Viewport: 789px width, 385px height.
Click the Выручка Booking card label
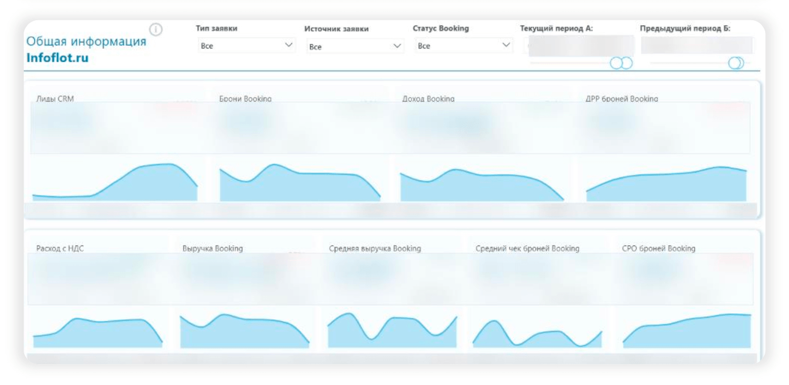pos(212,249)
